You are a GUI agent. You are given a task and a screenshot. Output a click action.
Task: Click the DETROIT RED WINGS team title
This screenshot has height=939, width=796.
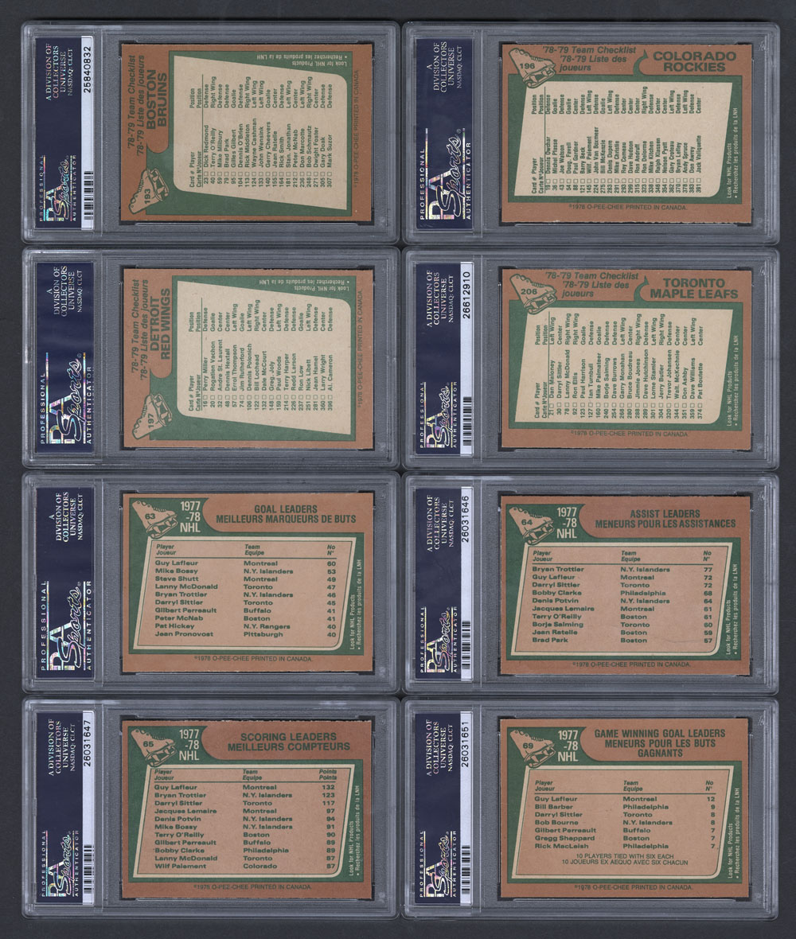160,325
